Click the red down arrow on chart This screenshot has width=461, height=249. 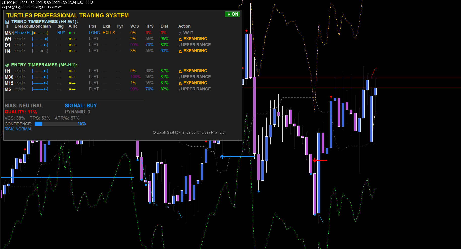tap(315, 160)
